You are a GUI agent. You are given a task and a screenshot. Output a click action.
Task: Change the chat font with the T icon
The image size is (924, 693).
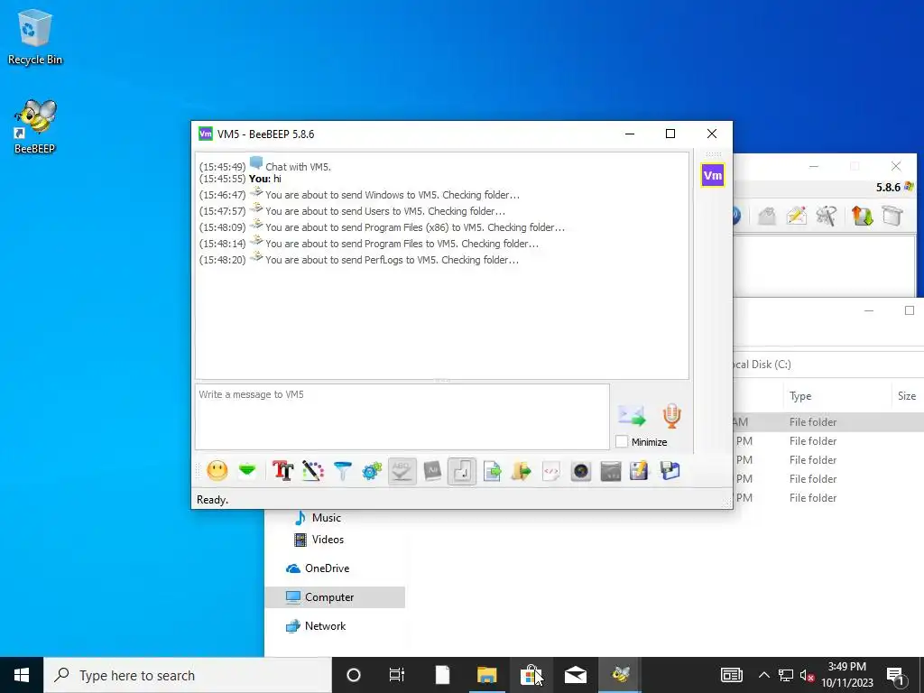(282, 471)
